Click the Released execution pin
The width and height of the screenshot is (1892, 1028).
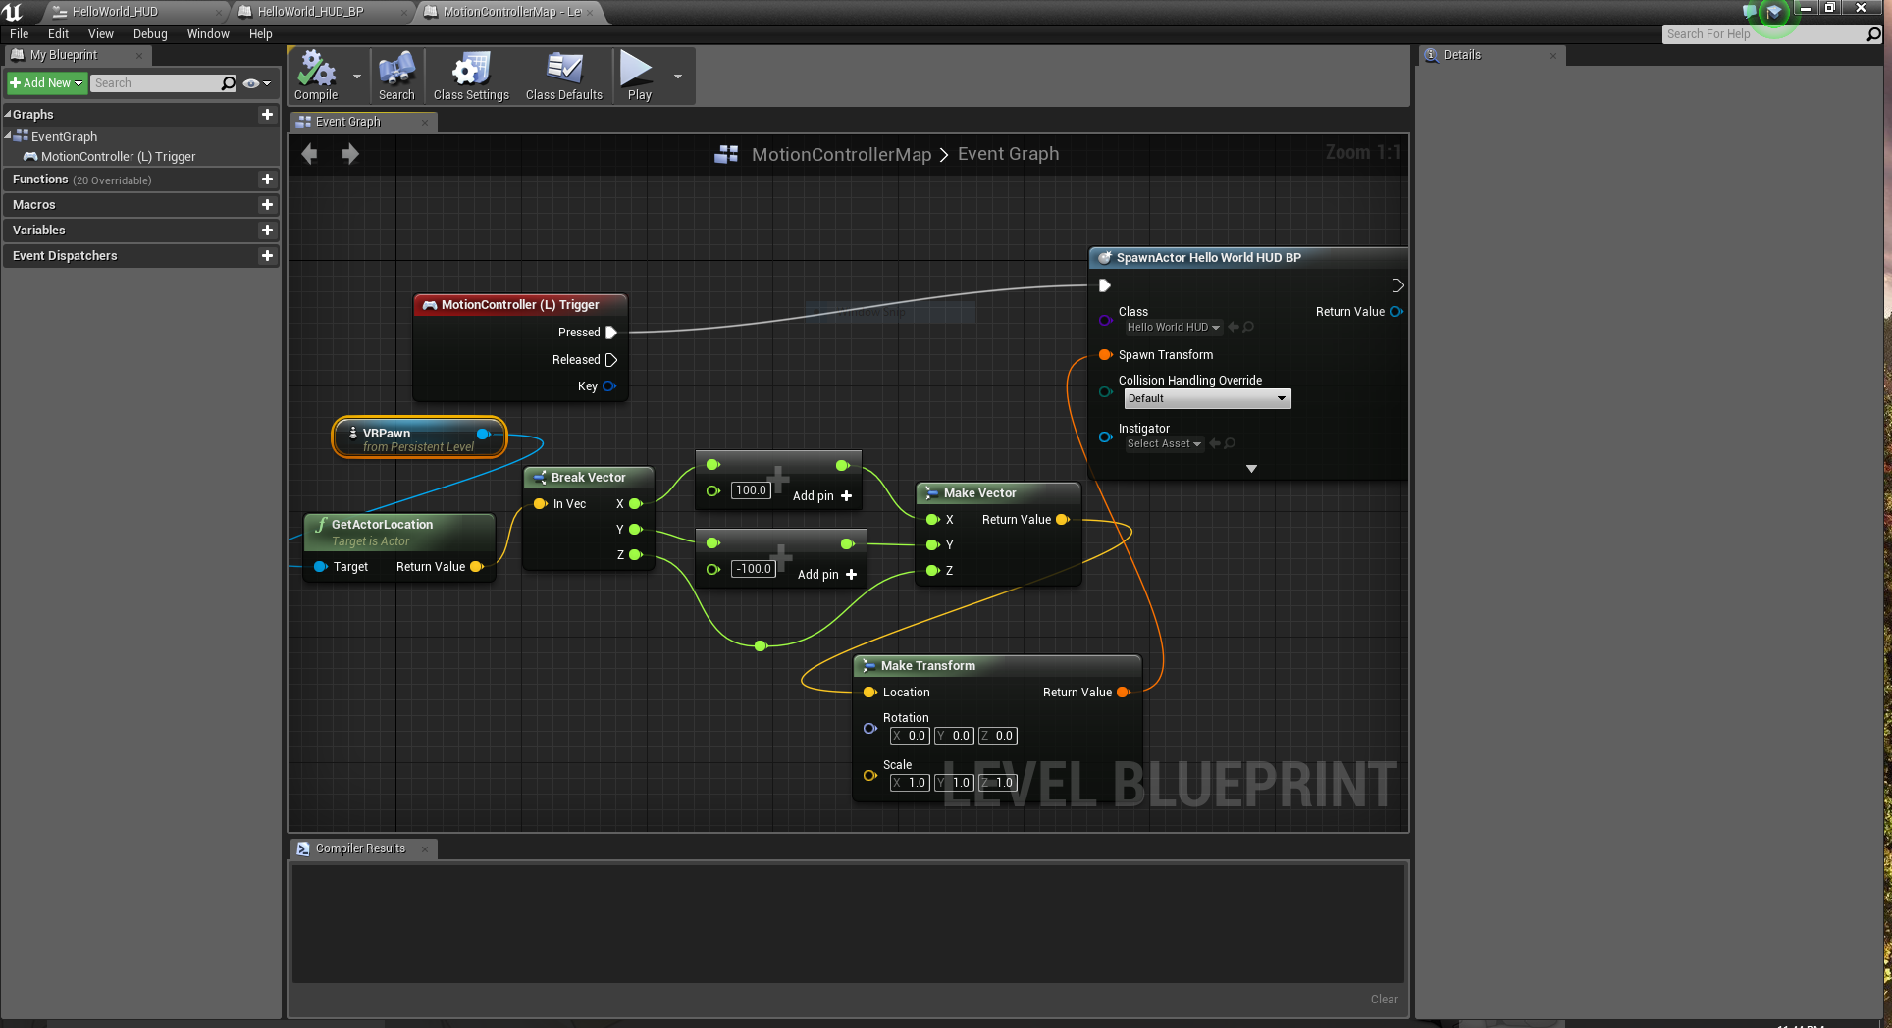pyautogui.click(x=611, y=360)
